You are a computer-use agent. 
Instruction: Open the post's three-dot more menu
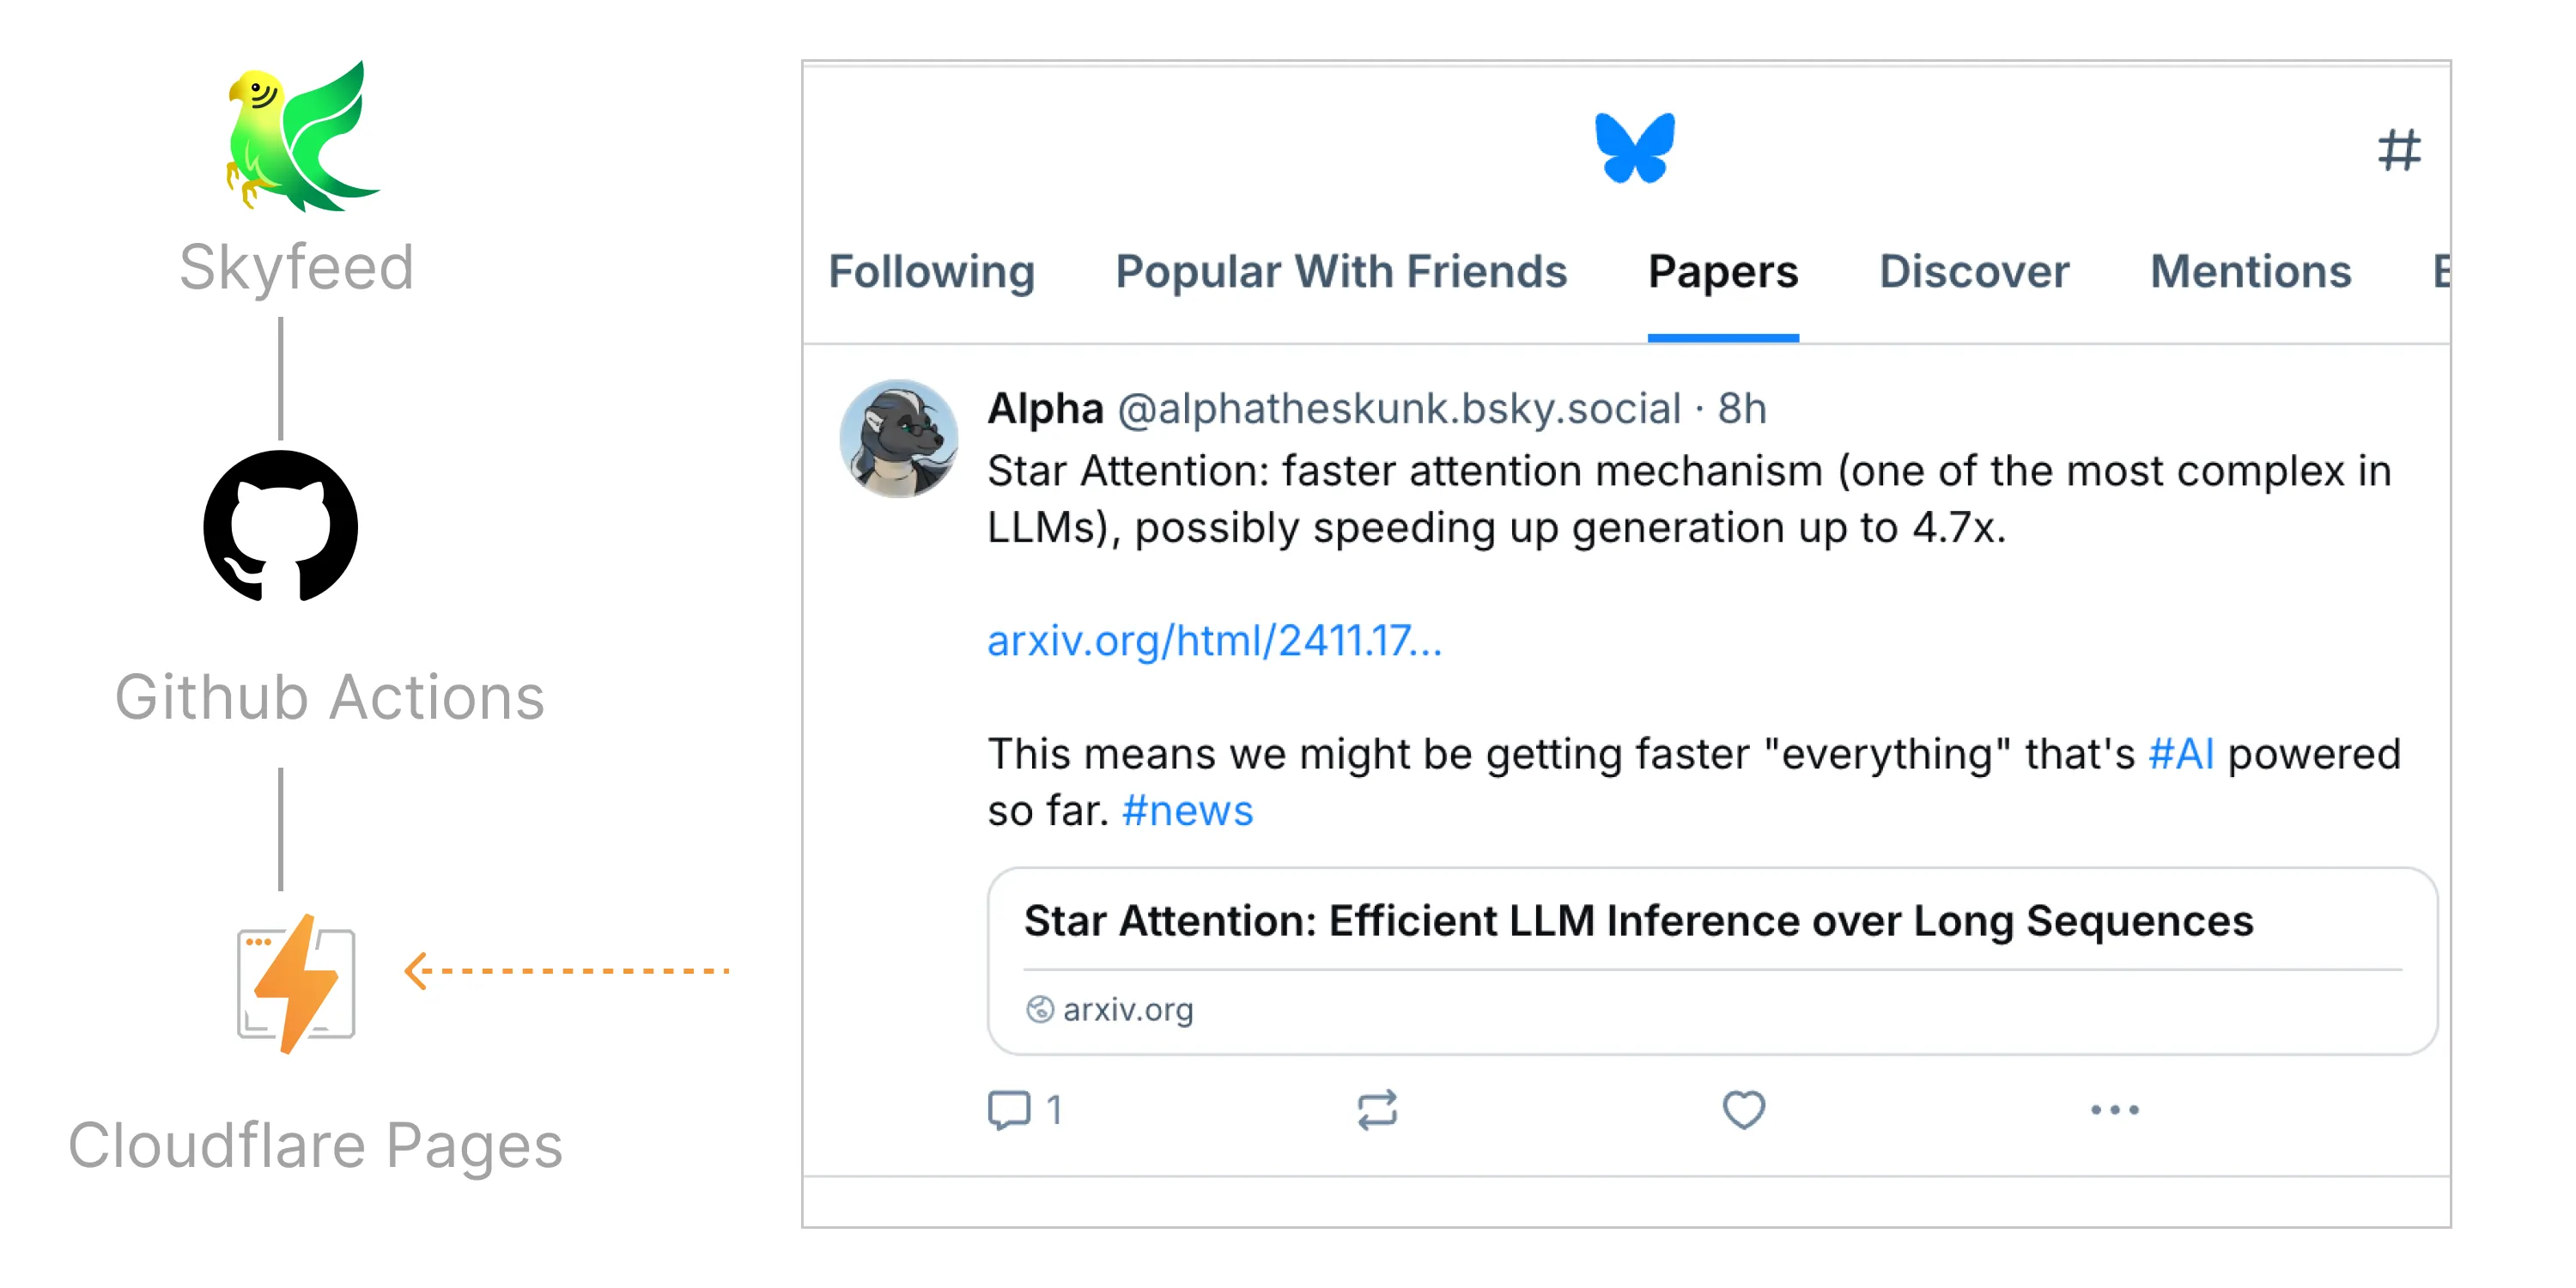click(2114, 1109)
